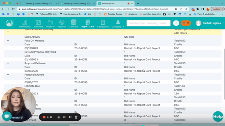225x126 pixels.
Task: Open the Activities nav icon
Action: tap(38, 24)
